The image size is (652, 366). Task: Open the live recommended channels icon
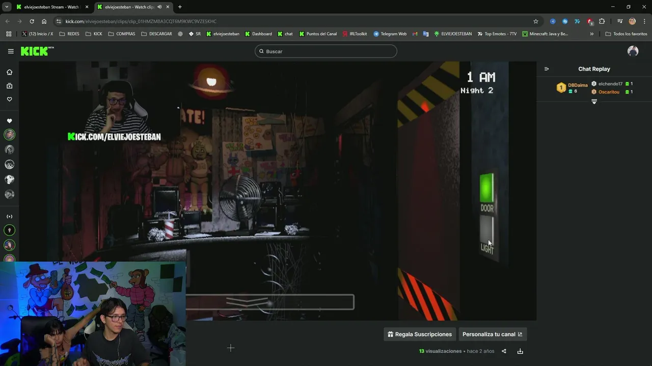pyautogui.click(x=9, y=217)
